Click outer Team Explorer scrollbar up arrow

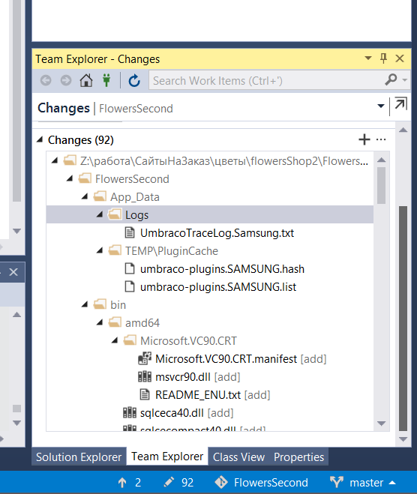[x=403, y=130]
